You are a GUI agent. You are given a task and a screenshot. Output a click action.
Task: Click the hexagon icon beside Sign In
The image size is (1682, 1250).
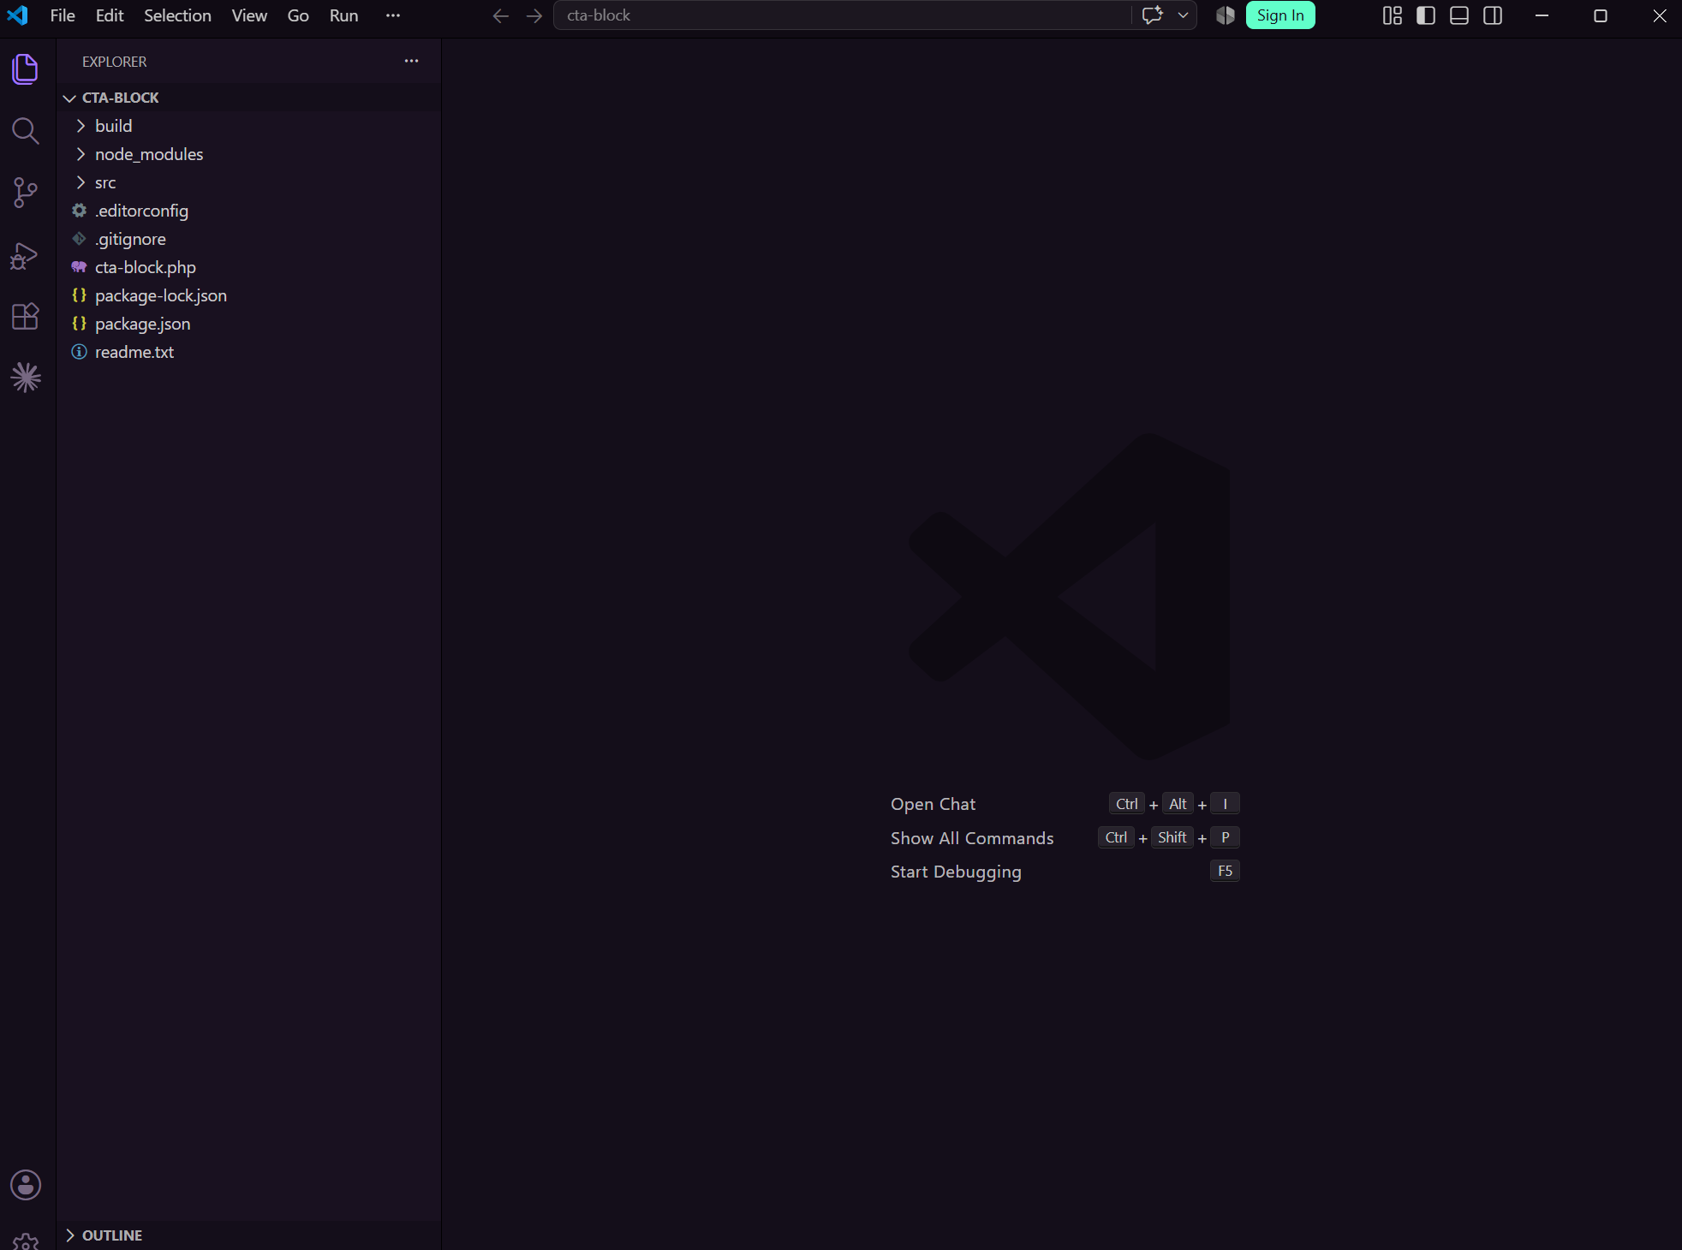tap(1226, 15)
